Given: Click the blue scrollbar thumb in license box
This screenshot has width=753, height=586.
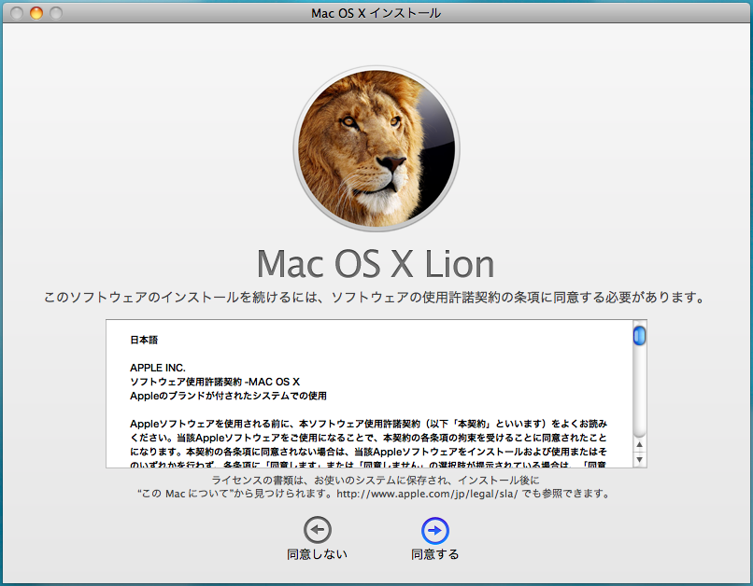Looking at the screenshot, I should (639, 335).
